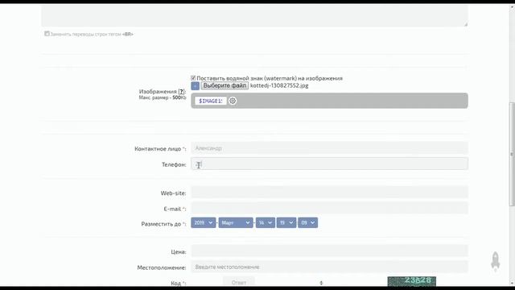Open the month dropdown showing Март
The width and height of the screenshot is (515, 290).
236,222
